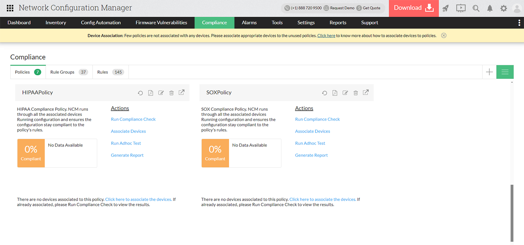Open Firmware Vulnerabilities
524x245 pixels.
pos(161,23)
